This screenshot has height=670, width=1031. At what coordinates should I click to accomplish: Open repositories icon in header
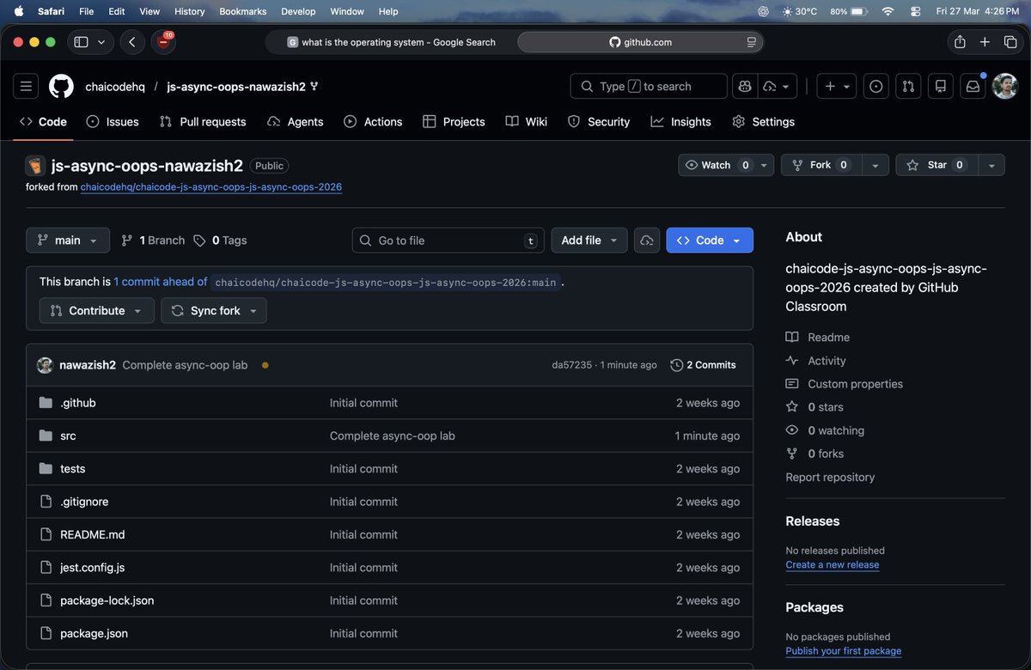click(x=941, y=86)
